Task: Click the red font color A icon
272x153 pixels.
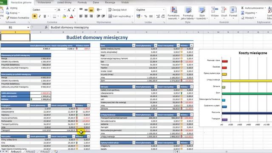Action: pos(71,16)
